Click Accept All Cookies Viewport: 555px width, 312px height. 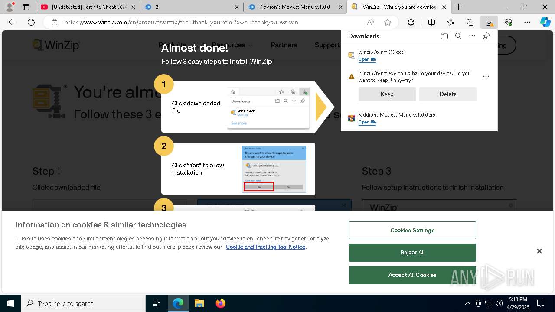pyautogui.click(x=412, y=275)
